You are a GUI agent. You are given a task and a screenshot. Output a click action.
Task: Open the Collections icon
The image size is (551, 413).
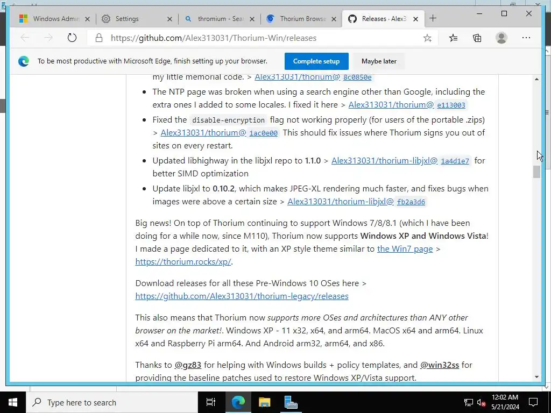pyautogui.click(x=477, y=38)
